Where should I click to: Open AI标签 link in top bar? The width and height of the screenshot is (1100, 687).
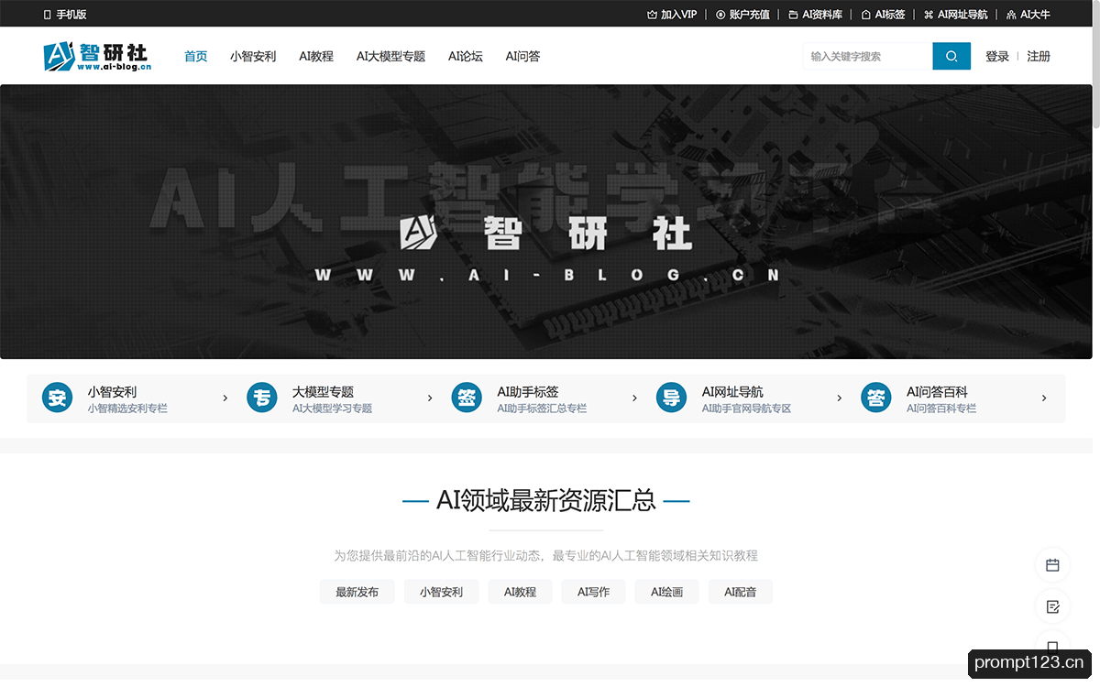tap(883, 15)
